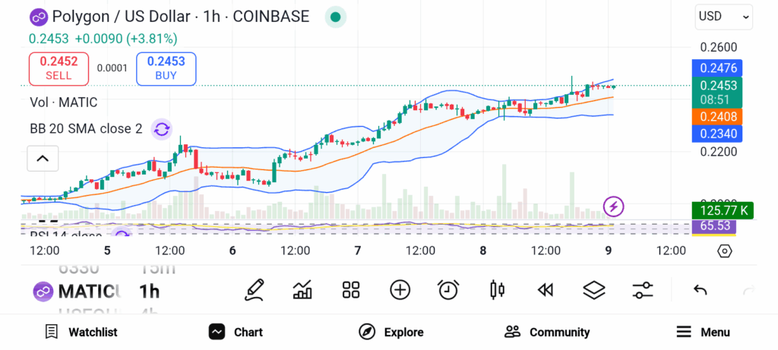Click the purple lightning flash icon
The height and width of the screenshot is (350, 778).
pyautogui.click(x=613, y=206)
